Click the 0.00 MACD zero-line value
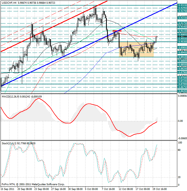 pos(180,121)
